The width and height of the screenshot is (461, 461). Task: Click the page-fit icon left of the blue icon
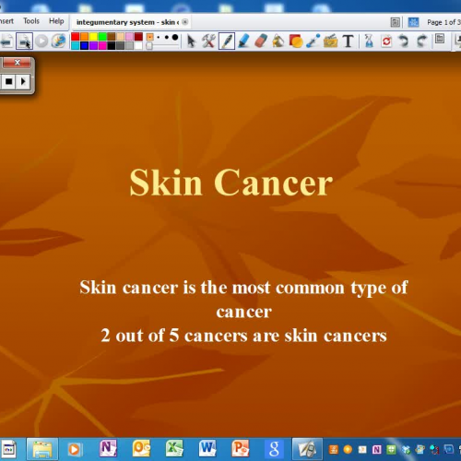click(x=396, y=22)
